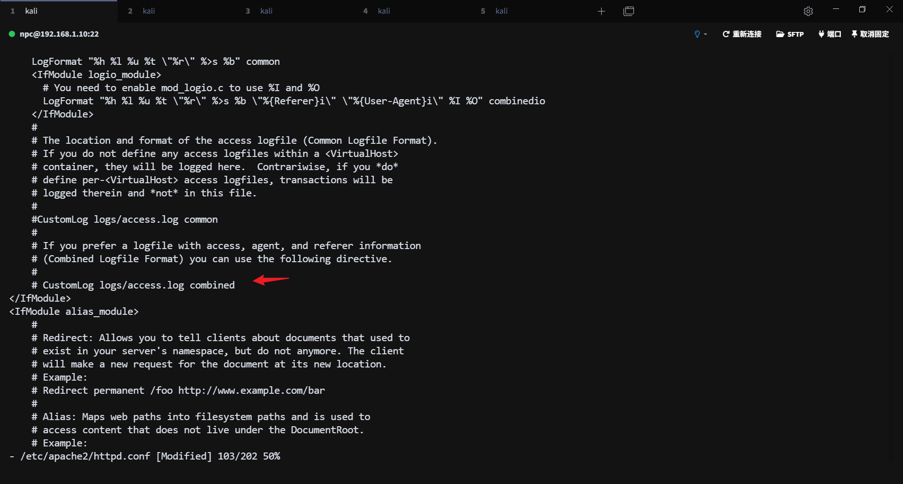
Task: Click the reconnect (重新连接) button
Action: click(x=742, y=34)
